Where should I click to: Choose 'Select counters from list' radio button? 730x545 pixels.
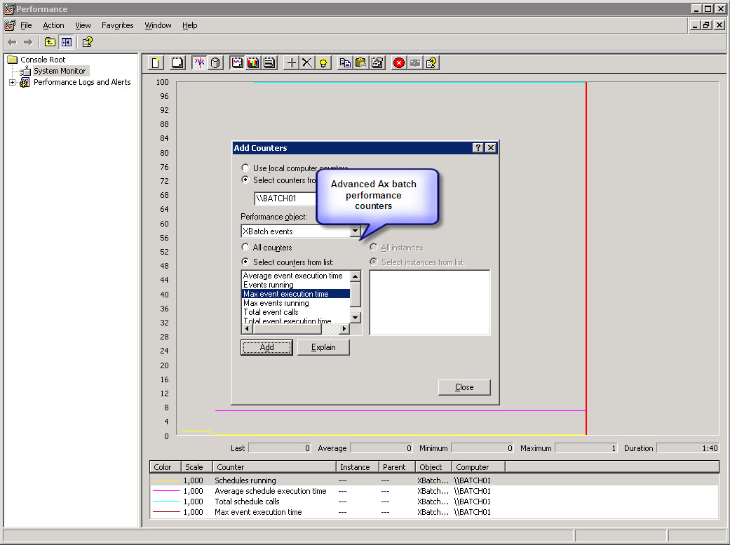[245, 262]
